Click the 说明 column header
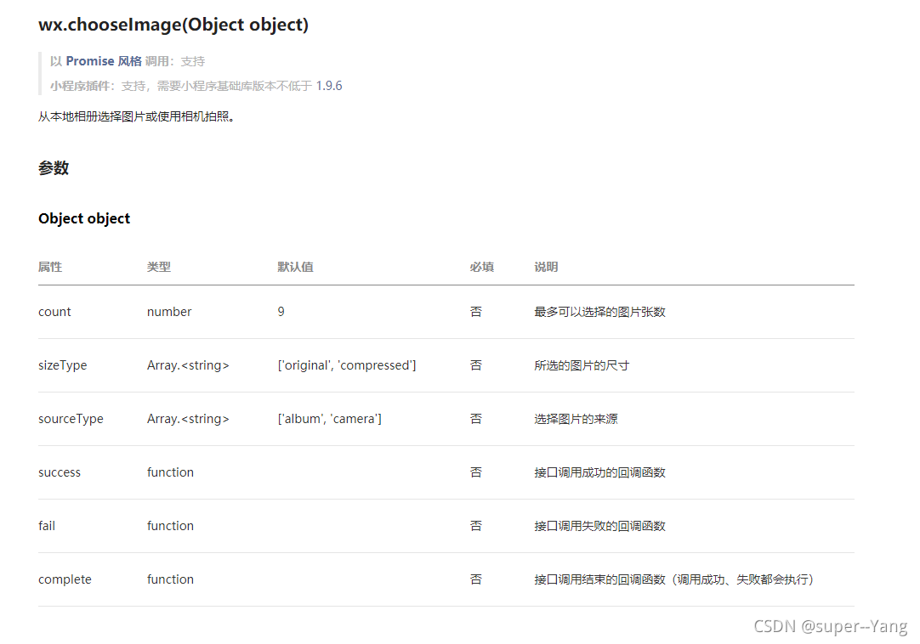The width and height of the screenshot is (920, 644). coord(546,267)
